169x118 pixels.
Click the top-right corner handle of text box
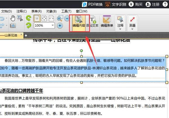point(167,56)
